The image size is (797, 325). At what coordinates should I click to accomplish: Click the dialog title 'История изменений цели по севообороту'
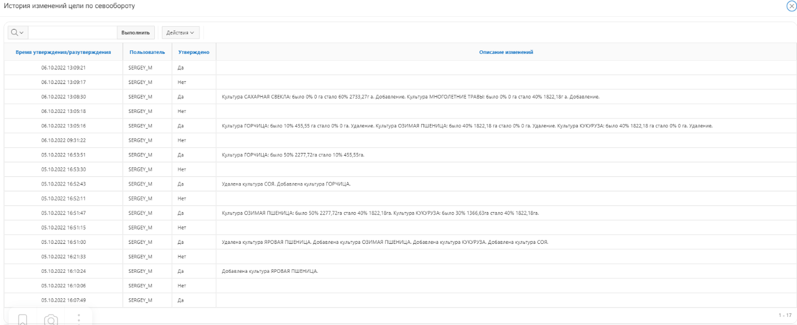(70, 6)
